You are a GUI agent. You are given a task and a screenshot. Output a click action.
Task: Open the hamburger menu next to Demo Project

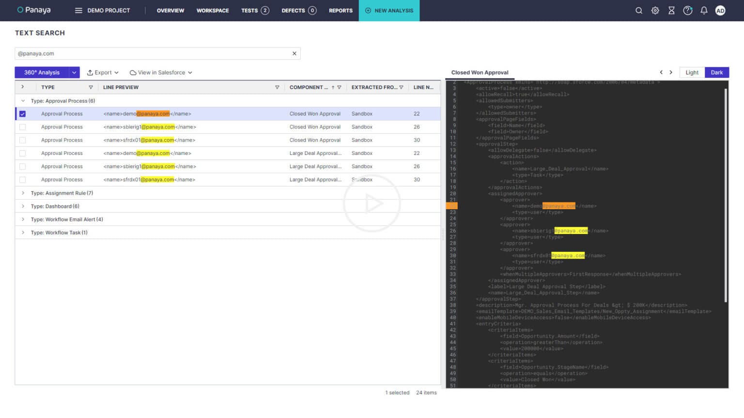point(78,10)
